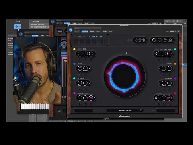Open the preset dropdown in MacroMacro window header
This screenshot has height=145, width=193.
(x=87, y=28)
